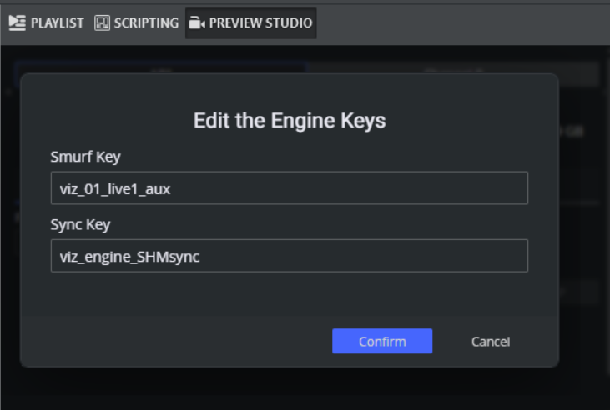The height and width of the screenshot is (410, 610).
Task: Confirm the engine key changes
Action: [x=382, y=341]
